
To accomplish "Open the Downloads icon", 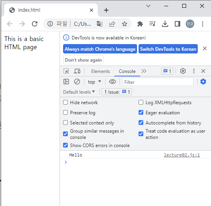I will [x=165, y=24].
